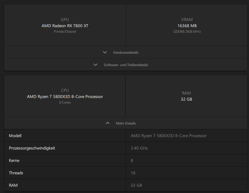249x193 pixels.
Task: Select the Threads row label
Action: (x=16, y=173)
